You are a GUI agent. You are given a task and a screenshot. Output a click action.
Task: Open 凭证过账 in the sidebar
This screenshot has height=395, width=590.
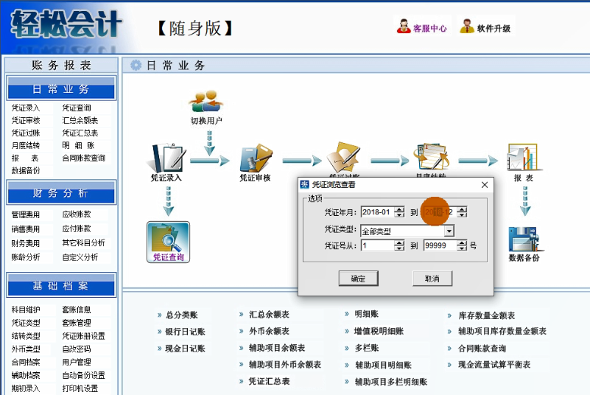click(x=26, y=133)
